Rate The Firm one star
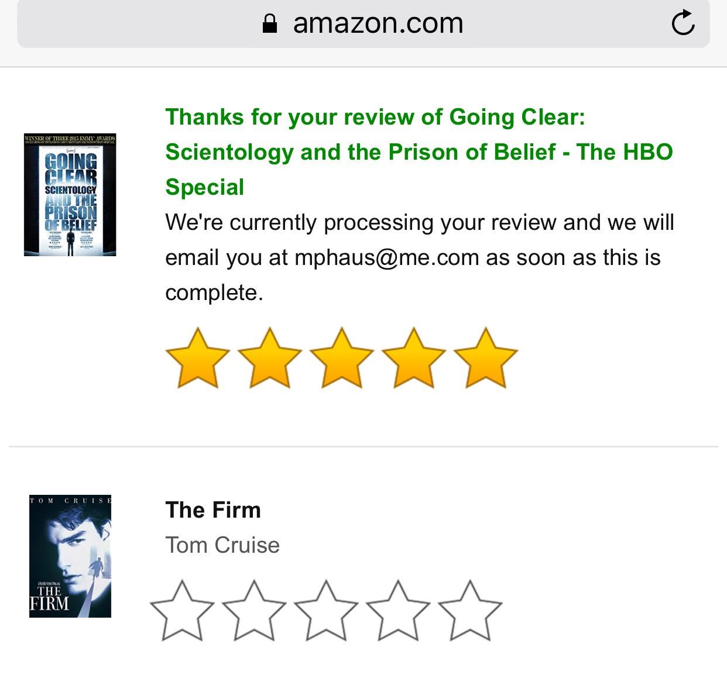This screenshot has width=727, height=682. [x=182, y=611]
